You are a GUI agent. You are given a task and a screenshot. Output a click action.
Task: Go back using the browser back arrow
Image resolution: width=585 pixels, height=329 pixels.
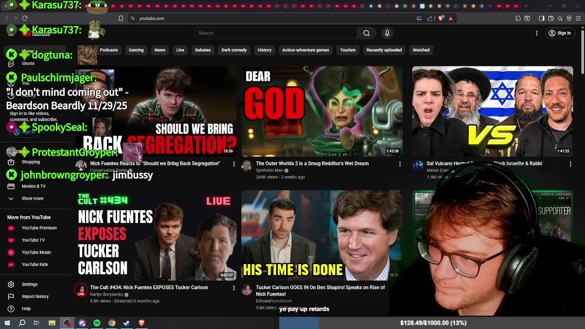tap(6, 18)
